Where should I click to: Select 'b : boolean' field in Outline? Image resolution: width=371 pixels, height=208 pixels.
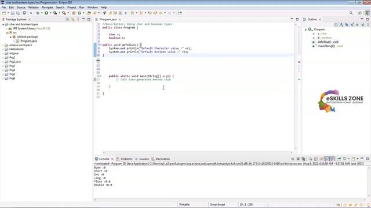pos(324,38)
